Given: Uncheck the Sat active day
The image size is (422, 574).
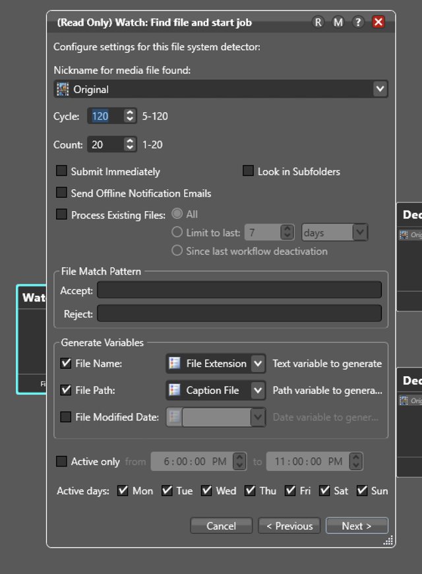Looking at the screenshot, I should click(324, 490).
